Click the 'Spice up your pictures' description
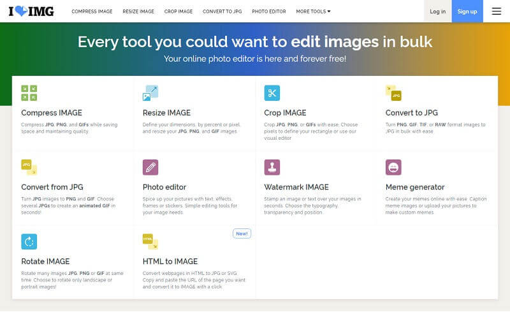510x319 pixels. tap(190, 205)
